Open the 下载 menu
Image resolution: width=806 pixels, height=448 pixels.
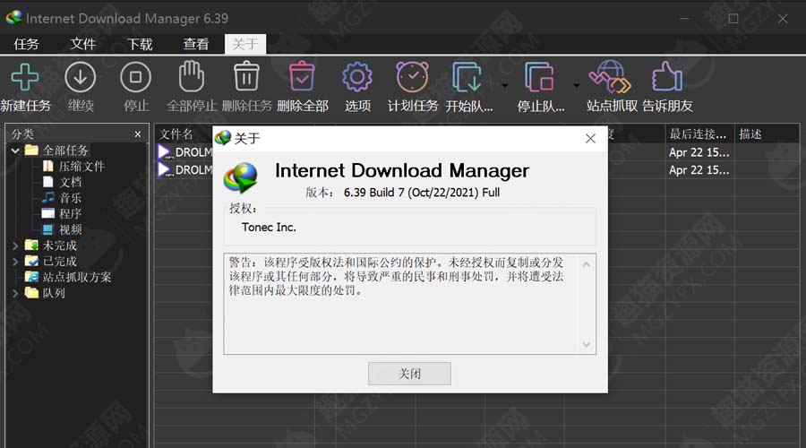140,44
